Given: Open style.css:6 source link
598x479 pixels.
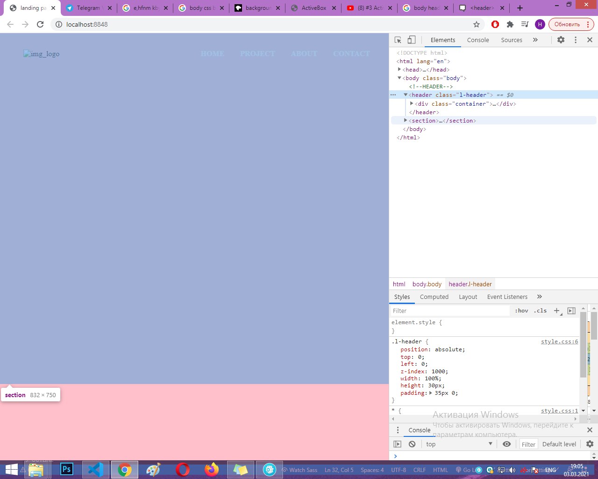Looking at the screenshot, I should (559, 341).
